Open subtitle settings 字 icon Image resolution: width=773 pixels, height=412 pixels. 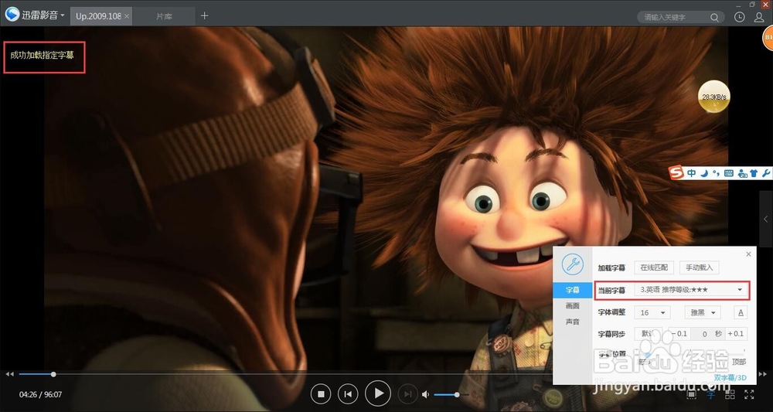tap(711, 394)
